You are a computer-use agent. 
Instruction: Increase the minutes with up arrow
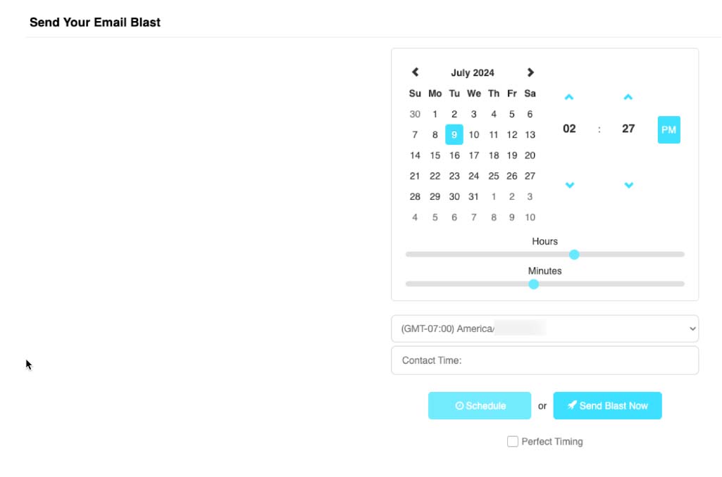(628, 97)
